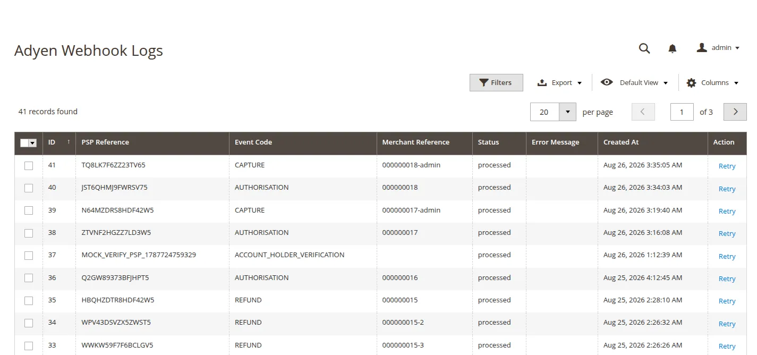Check the box for row ID 33
This screenshot has width=757, height=355.
[x=29, y=345]
